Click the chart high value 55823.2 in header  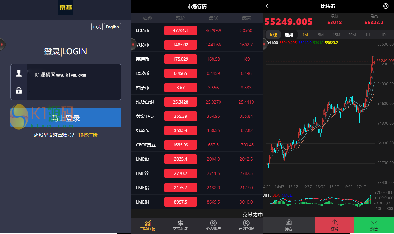[x=374, y=23]
